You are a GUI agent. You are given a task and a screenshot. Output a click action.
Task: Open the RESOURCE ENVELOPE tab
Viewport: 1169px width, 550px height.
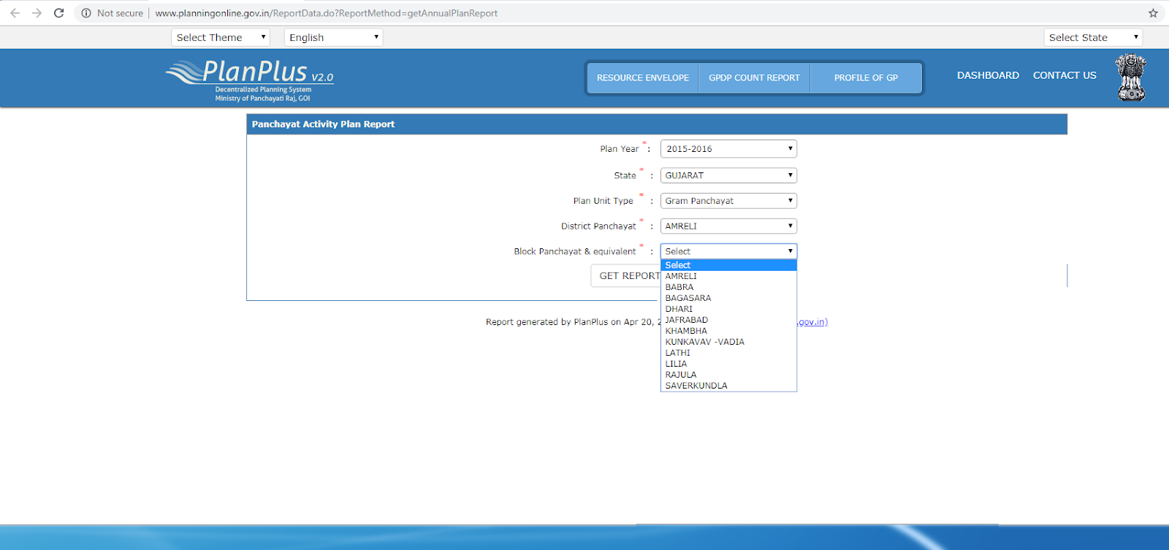click(643, 77)
